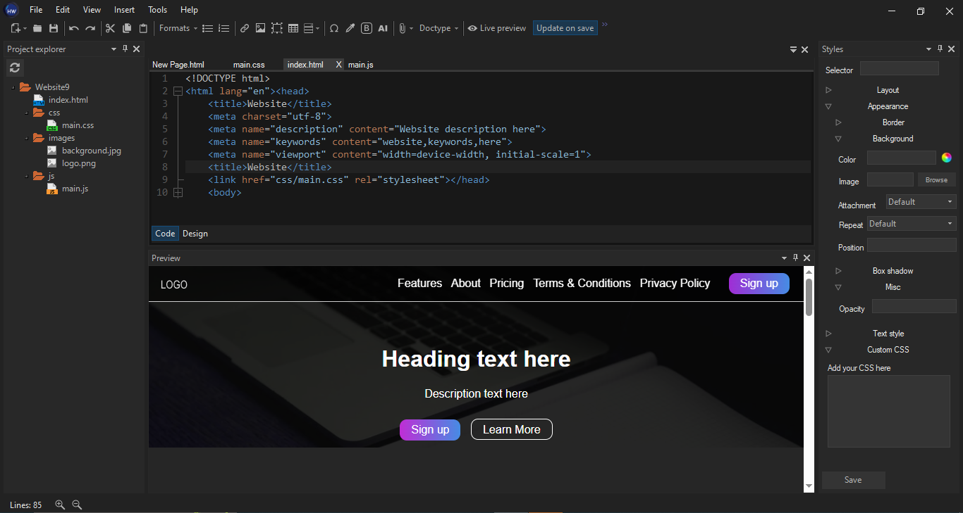Screen dimensions: 963x513
Task: Click the background Color value field
Action: (901, 158)
